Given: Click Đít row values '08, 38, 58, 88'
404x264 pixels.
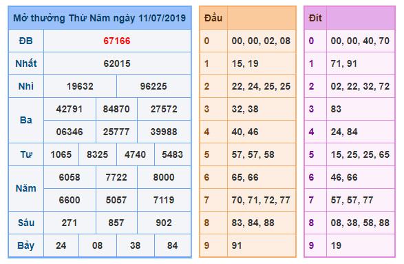Looking at the screenshot, I should pos(360,223).
